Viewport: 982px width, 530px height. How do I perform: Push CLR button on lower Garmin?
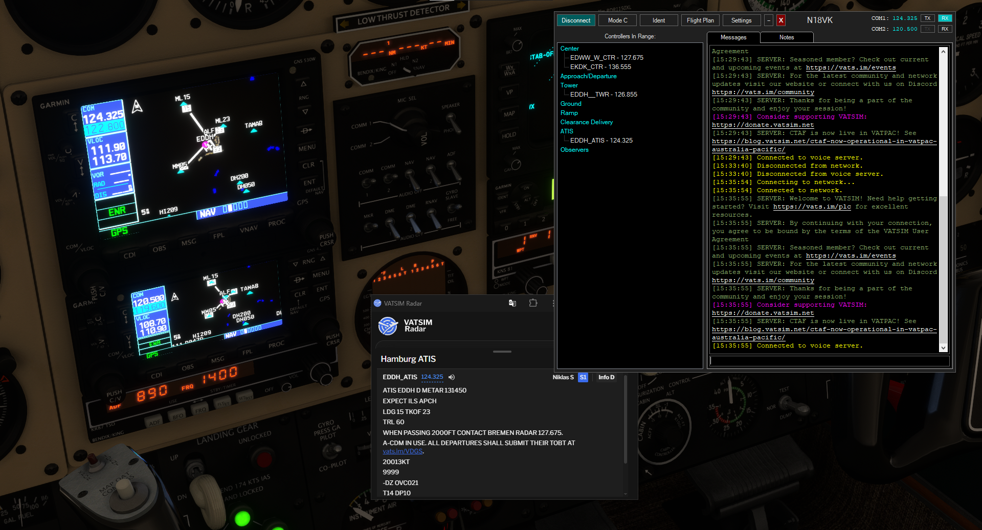click(x=300, y=294)
